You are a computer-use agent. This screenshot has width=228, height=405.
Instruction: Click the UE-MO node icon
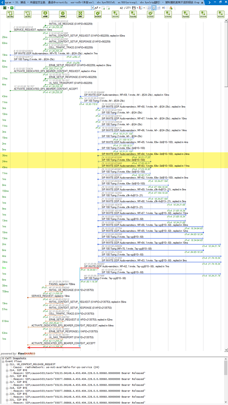(x=10, y=14)
